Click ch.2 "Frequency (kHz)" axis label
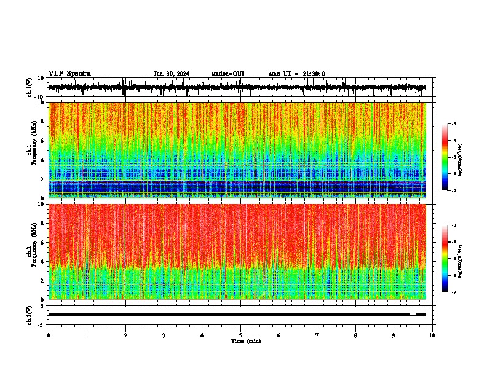 [x=34, y=245]
